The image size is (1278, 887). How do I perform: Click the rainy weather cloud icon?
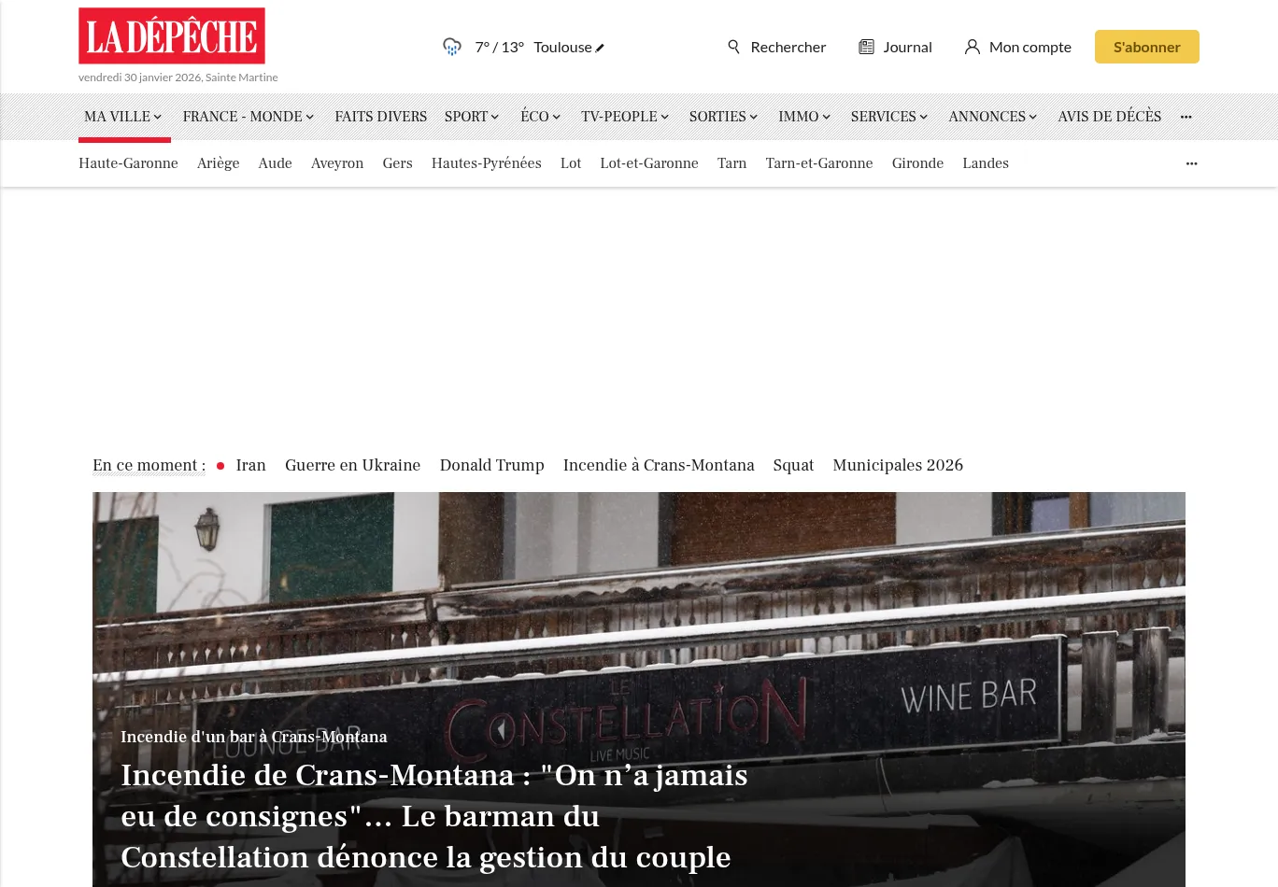pyautogui.click(x=452, y=47)
